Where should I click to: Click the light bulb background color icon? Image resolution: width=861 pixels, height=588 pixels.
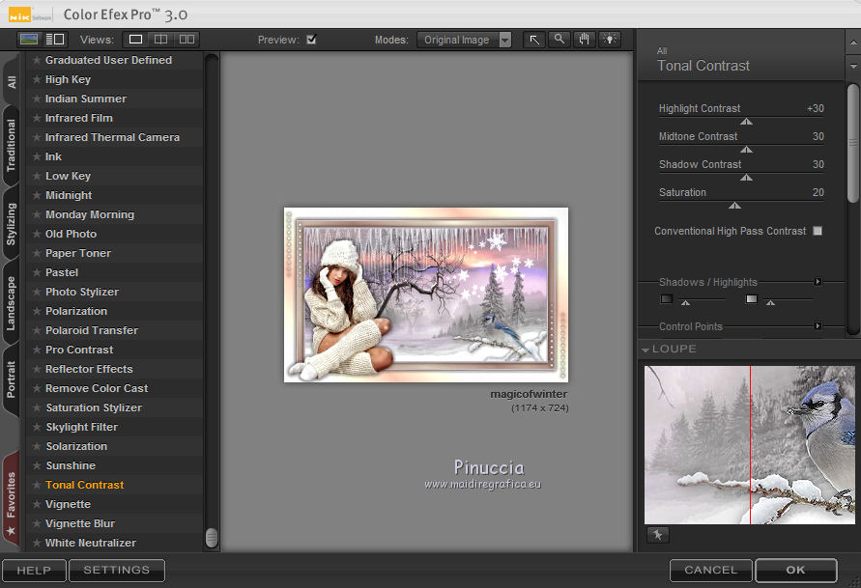(x=609, y=40)
